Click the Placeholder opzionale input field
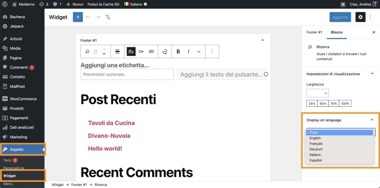The height and width of the screenshot is (188, 380). click(127, 74)
